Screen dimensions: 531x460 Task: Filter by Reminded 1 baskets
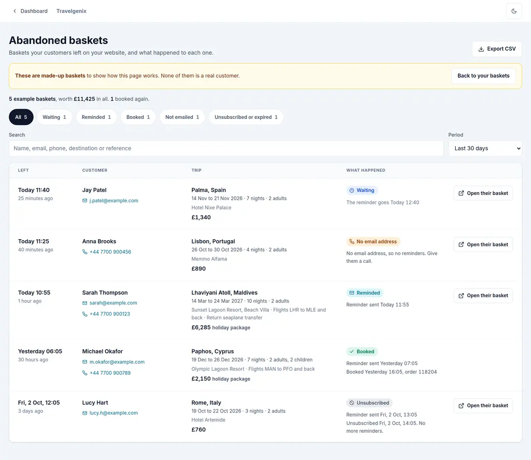click(96, 117)
